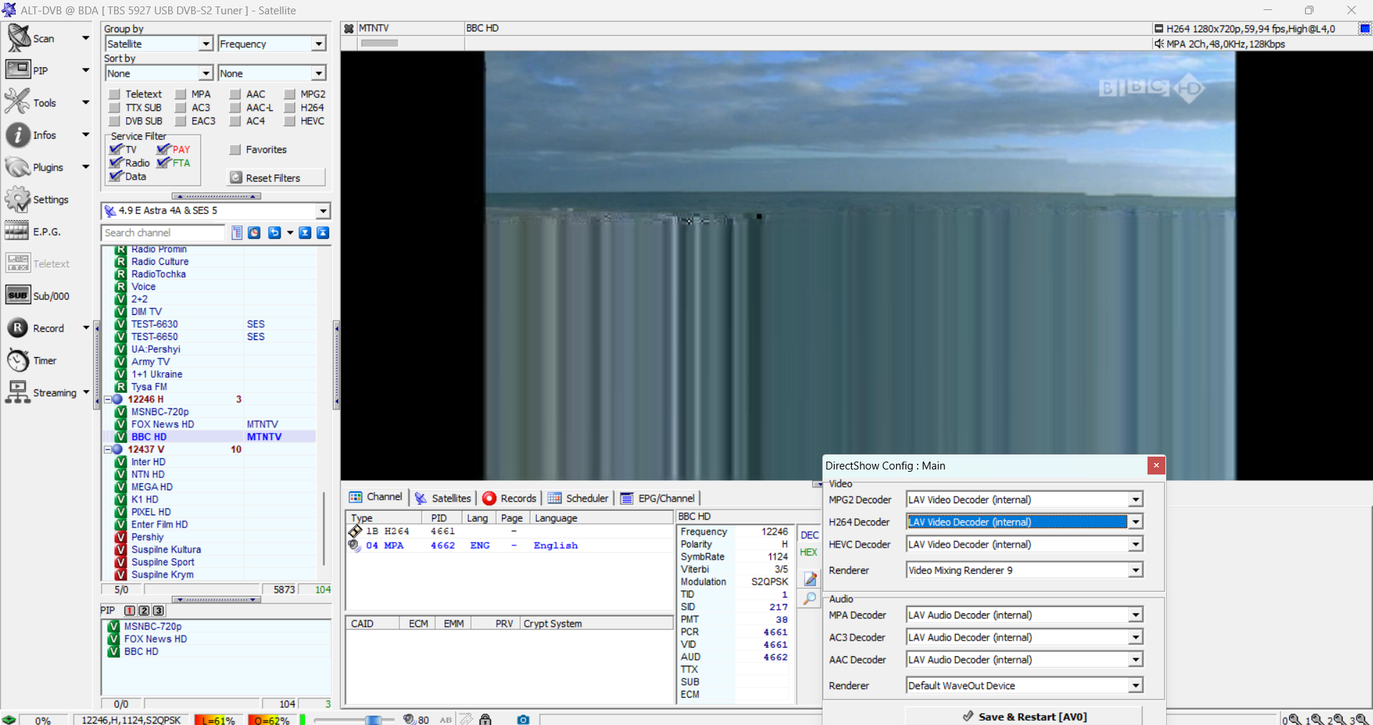The image size is (1373, 725).
Task: Open the Tools wrench menu
Action: (31, 102)
